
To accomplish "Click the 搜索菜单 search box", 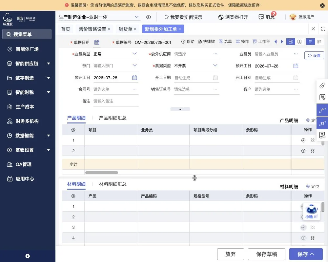I will [27, 34].
